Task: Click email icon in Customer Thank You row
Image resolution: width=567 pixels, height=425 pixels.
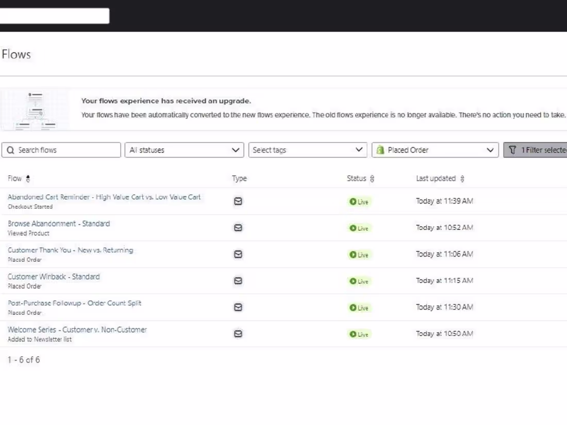Action: [x=238, y=254]
